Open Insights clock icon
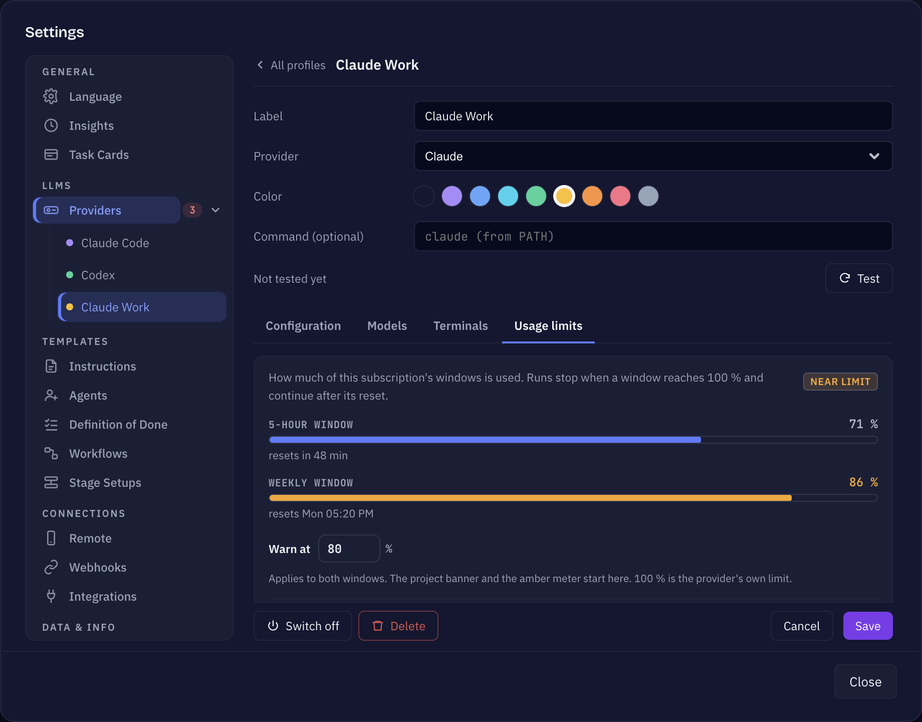922x722 pixels. tap(51, 125)
